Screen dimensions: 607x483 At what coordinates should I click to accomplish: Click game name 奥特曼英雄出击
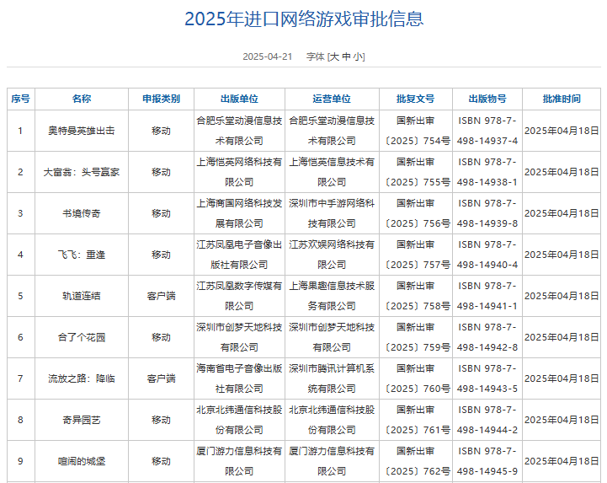tap(82, 131)
